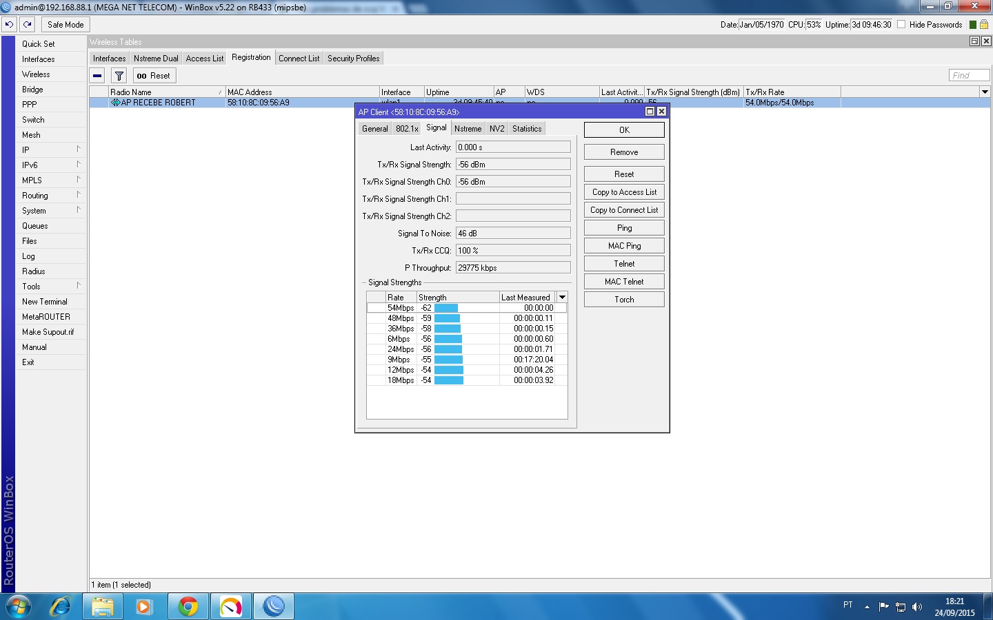Close the Wireless Tables window
The image size is (993, 620).
[986, 41]
